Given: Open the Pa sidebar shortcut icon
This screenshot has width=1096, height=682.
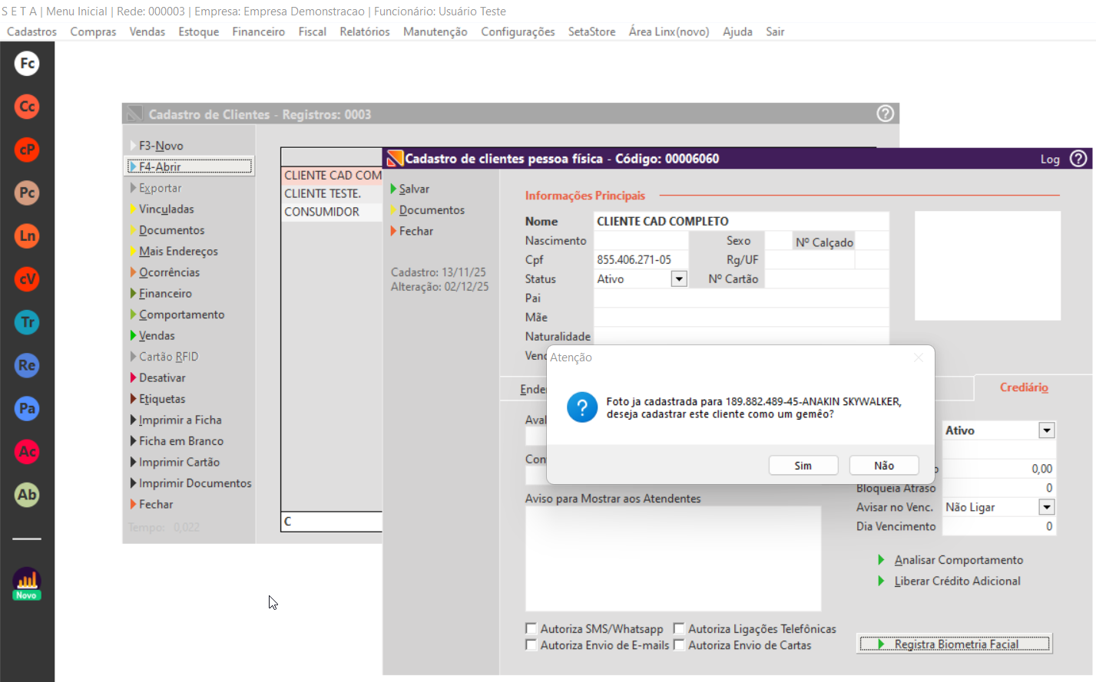Looking at the screenshot, I should 27,408.
